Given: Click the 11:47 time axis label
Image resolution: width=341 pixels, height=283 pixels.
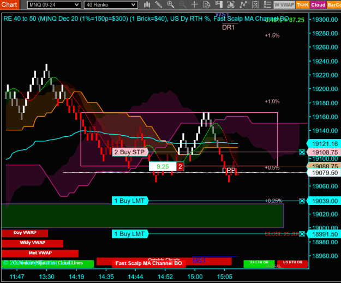Looking at the screenshot, I should (x=17, y=276).
